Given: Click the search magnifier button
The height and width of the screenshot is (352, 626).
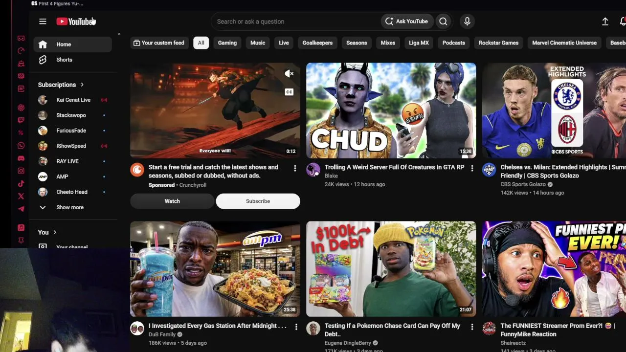Looking at the screenshot, I should point(443,22).
